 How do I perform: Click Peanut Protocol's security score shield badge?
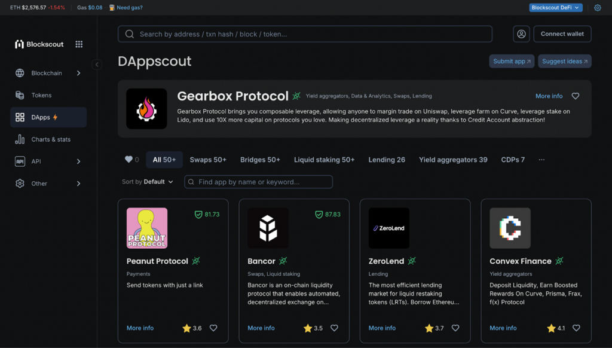tap(199, 213)
